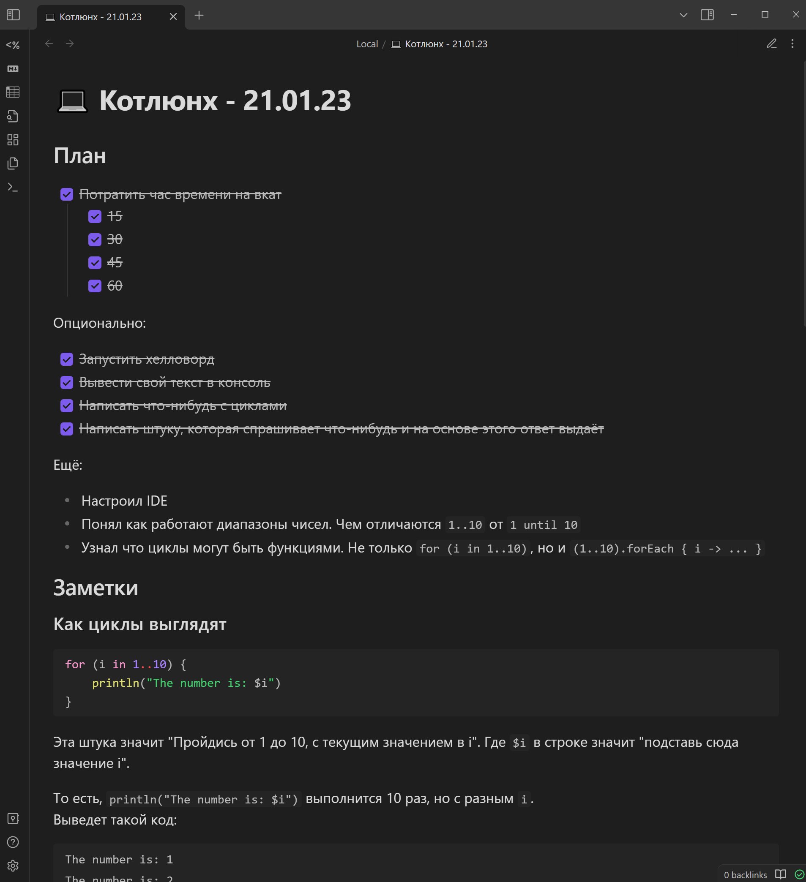Open the table grid ribbon icon

13,92
